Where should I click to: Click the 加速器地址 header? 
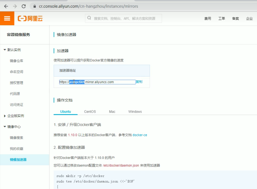68,70
